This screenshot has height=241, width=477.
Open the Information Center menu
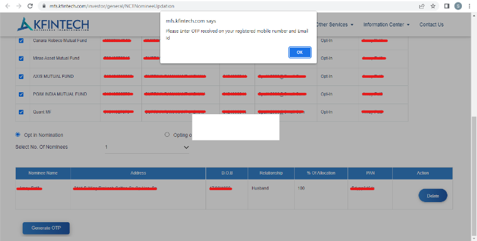click(x=387, y=24)
